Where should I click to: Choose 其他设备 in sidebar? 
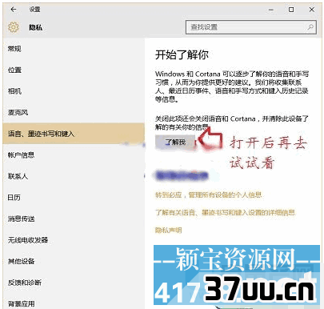[74, 261]
